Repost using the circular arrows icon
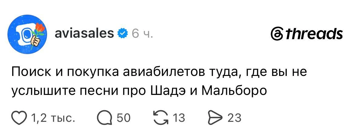360x138 pixels. click(x=161, y=118)
